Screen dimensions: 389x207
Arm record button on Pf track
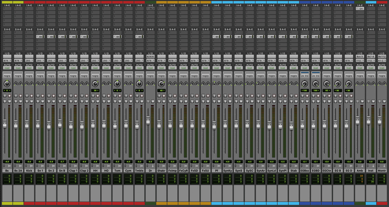coord(219,96)
